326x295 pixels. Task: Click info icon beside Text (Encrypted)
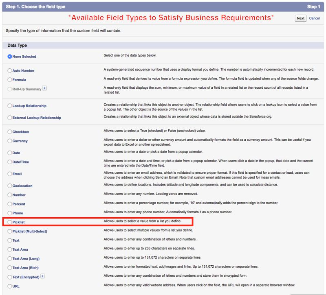pos(42,277)
